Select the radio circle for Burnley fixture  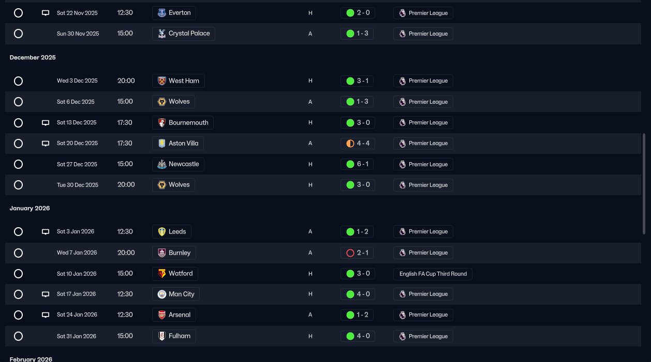coord(18,253)
